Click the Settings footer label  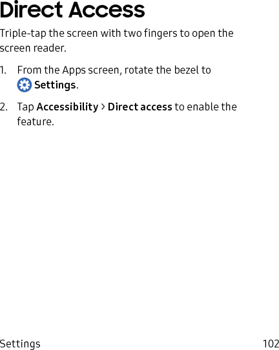(20, 344)
